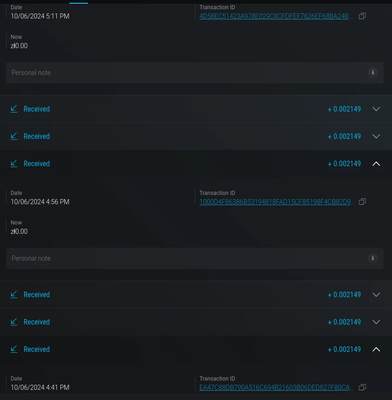Focus Personal note field of 4:56 PM transaction
This screenshot has width=392, height=400.
pyautogui.click(x=185, y=258)
